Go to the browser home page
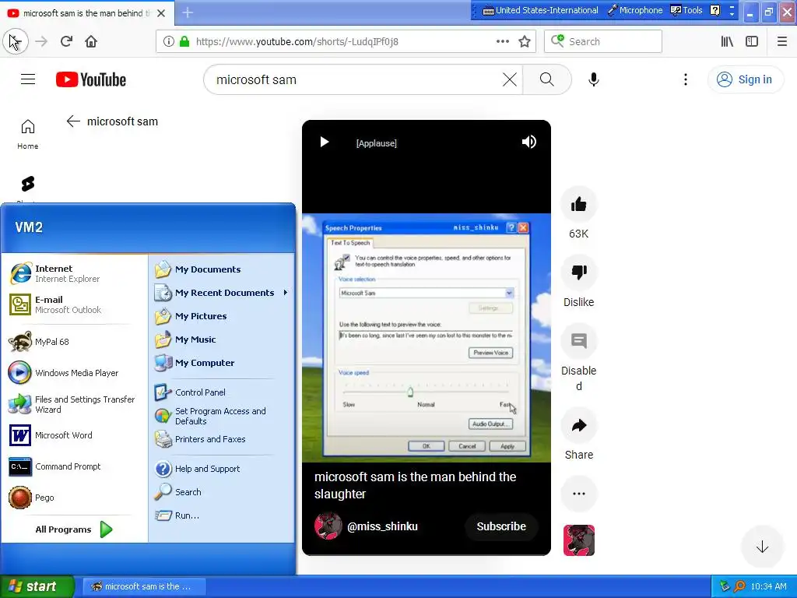 91,41
